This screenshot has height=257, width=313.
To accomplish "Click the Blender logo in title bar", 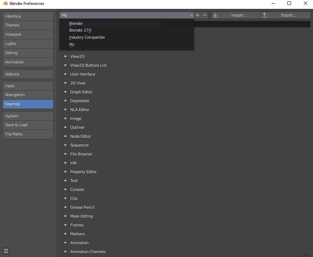I will (x=5, y=4).
